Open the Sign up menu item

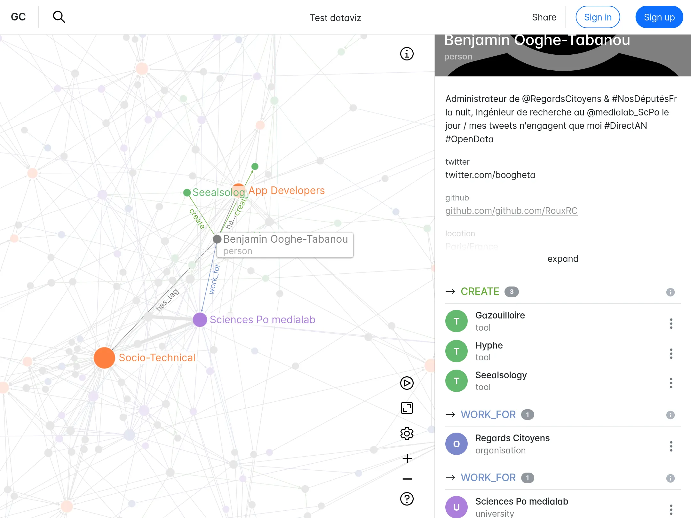pyautogui.click(x=659, y=17)
